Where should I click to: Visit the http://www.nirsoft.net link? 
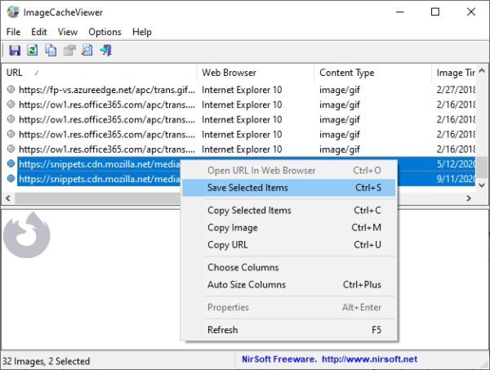369,359
